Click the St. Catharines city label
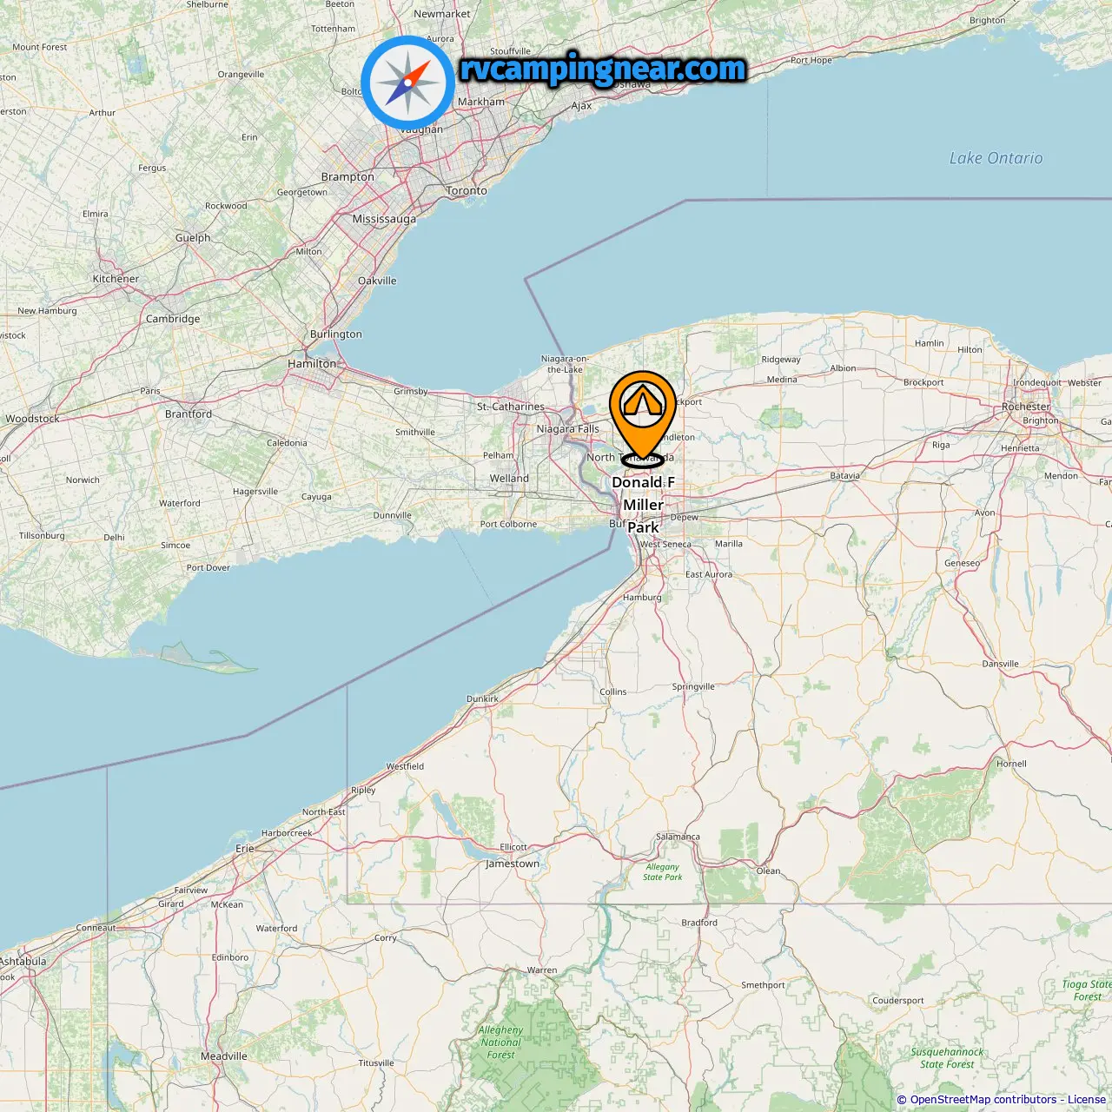1112x1112 pixels. click(511, 407)
